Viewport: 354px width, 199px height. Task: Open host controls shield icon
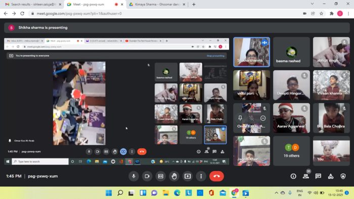coord(343,176)
